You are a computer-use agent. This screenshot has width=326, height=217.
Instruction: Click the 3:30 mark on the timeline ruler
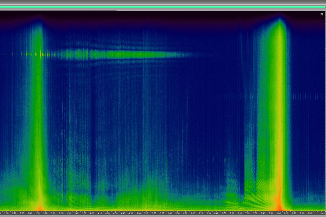(69, 213)
